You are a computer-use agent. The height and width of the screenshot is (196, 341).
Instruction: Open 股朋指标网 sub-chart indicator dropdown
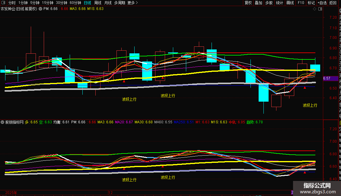pyautogui.click(x=2, y=122)
